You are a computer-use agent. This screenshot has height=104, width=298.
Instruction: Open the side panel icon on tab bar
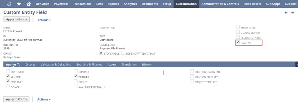pos(297,64)
